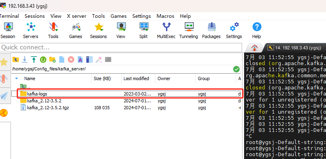Click the 2023-03-02... modified date

point(137,94)
